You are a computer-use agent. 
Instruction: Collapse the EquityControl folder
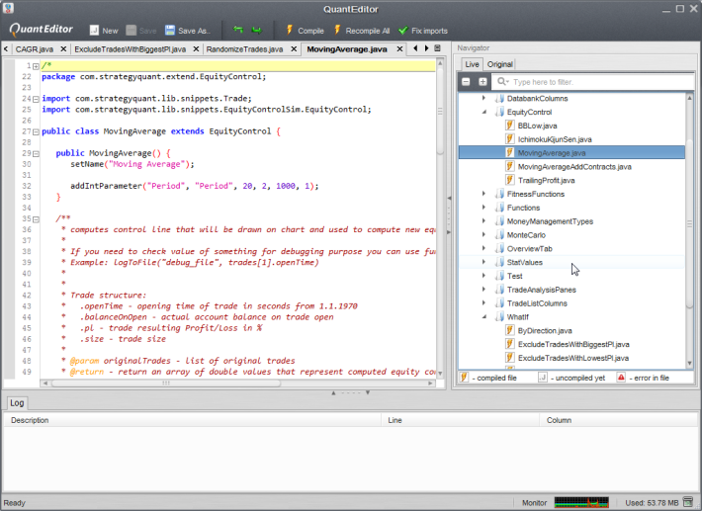click(x=483, y=112)
